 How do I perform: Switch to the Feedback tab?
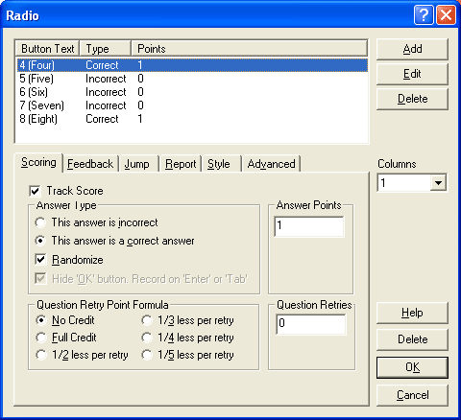pos(90,164)
